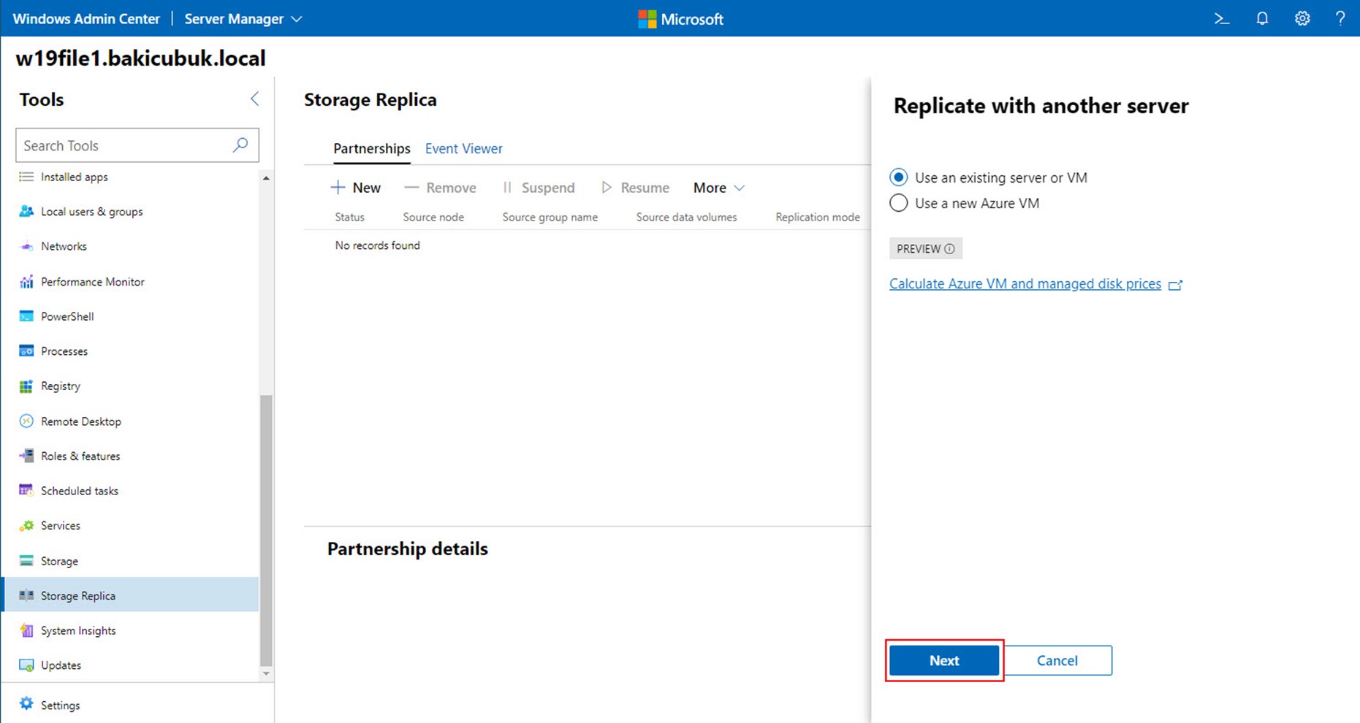Viewport: 1360px width, 723px height.
Task: Click the Suspend button
Action: [539, 188]
